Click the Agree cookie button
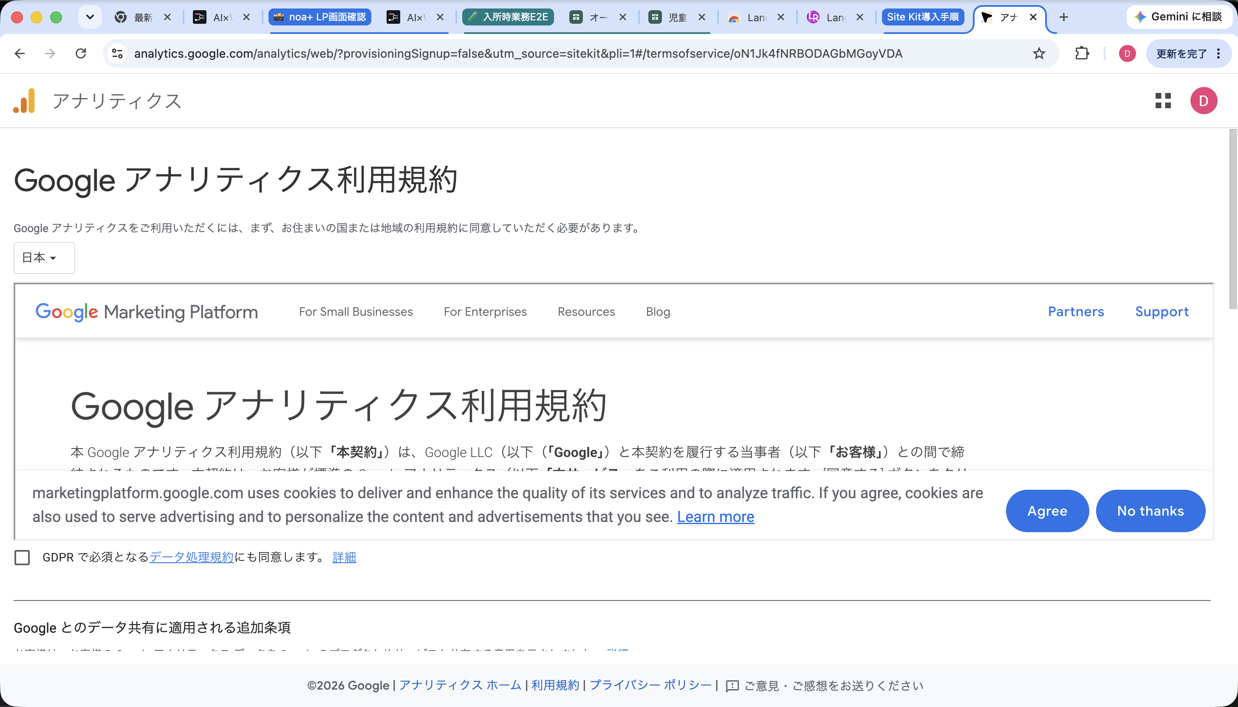Screen dimensions: 1238x707 (1047, 511)
